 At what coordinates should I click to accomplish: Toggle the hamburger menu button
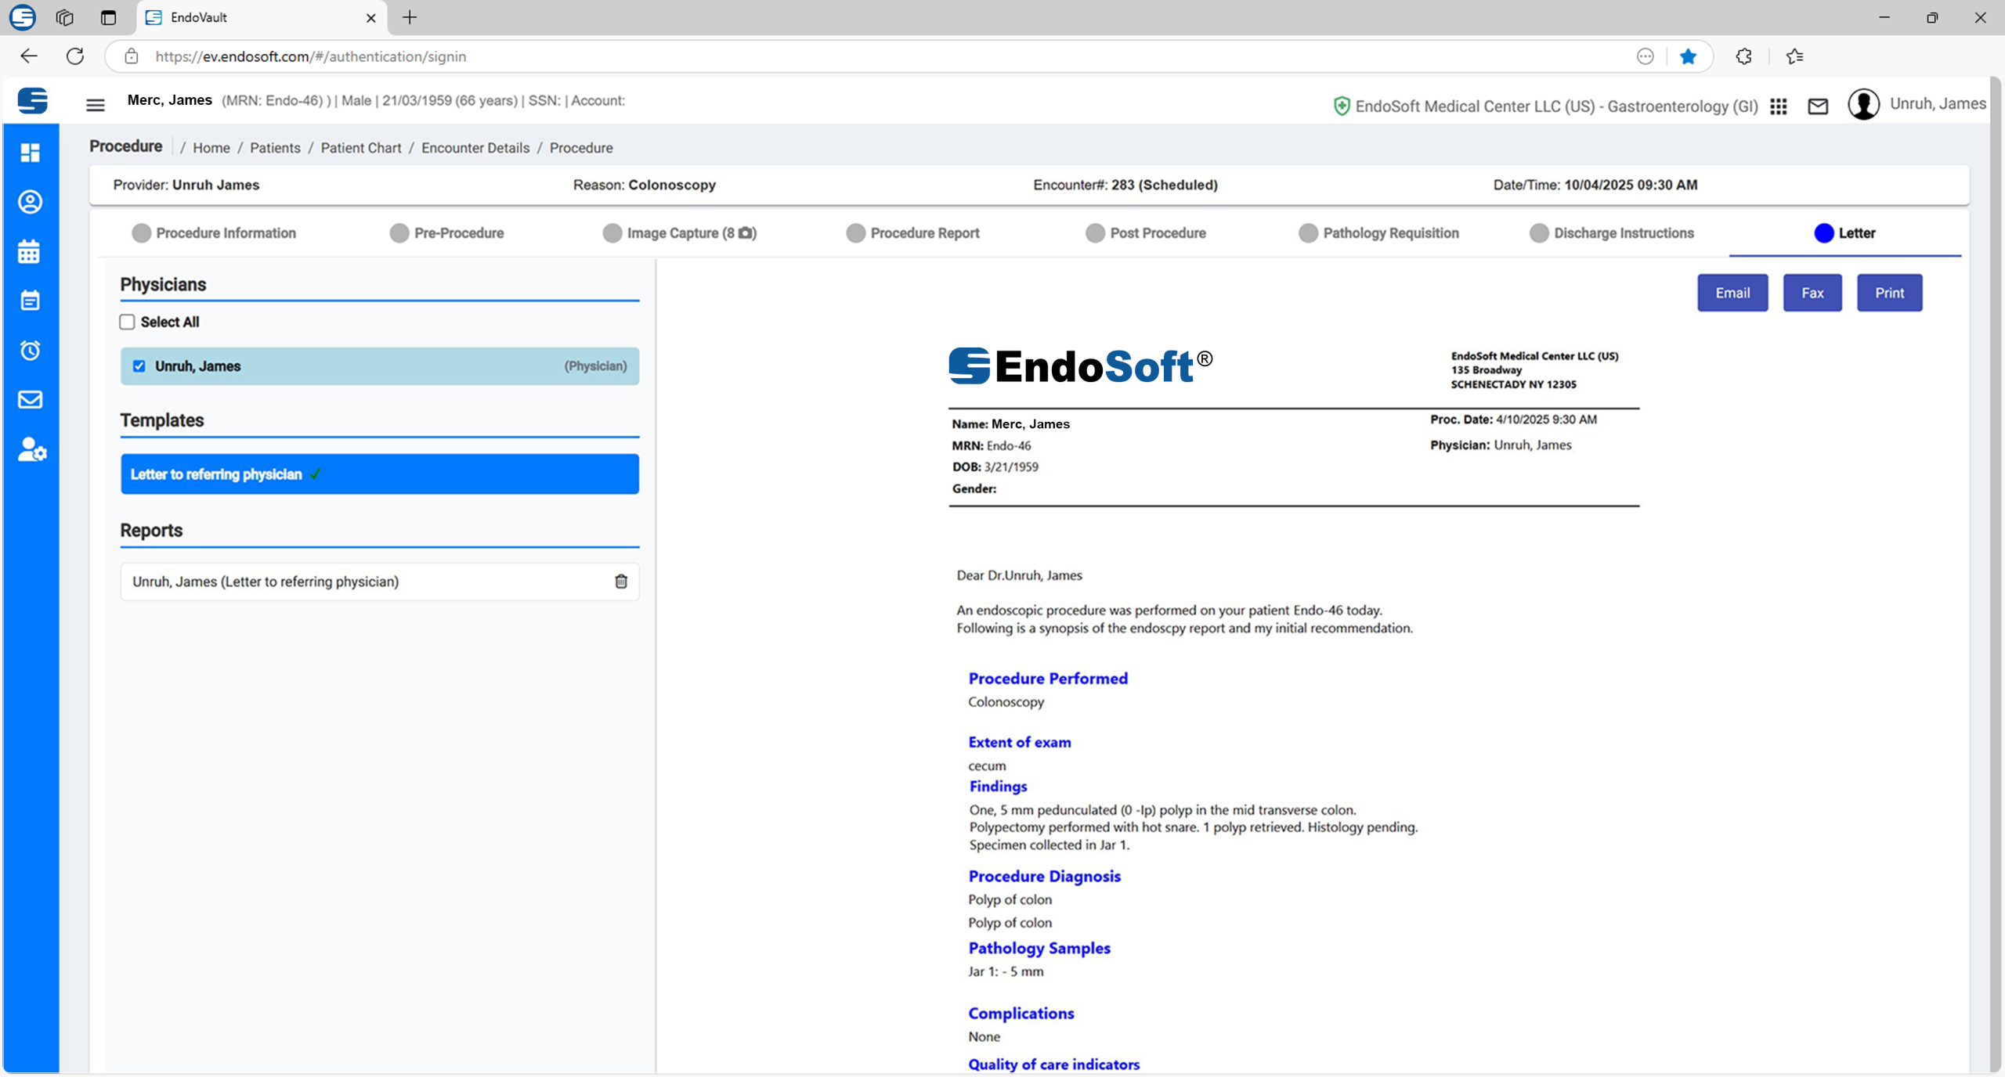[96, 105]
